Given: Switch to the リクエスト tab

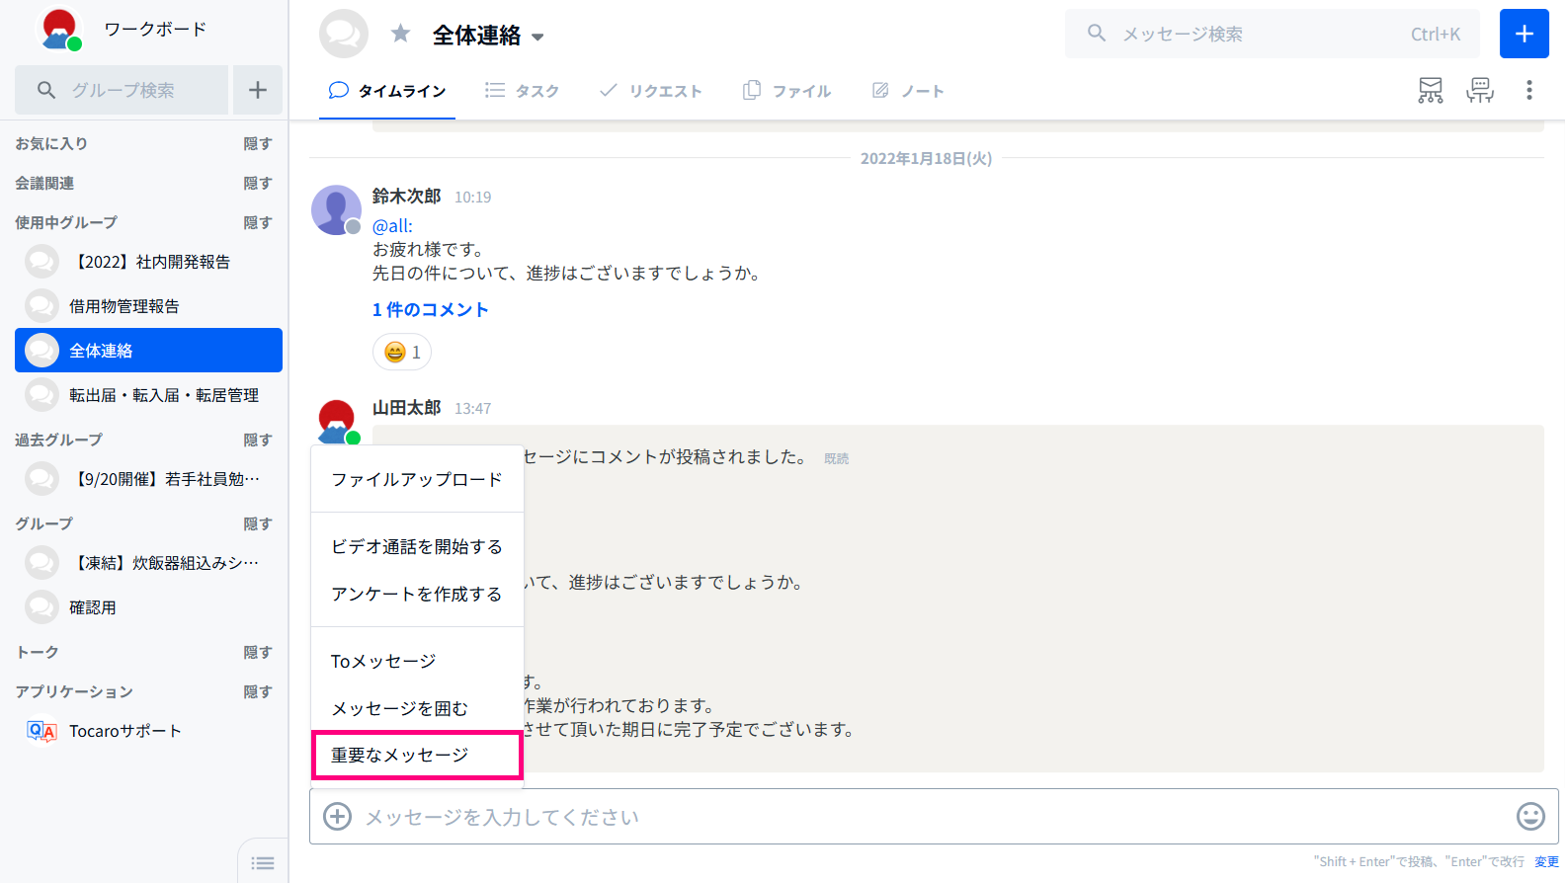Looking at the screenshot, I should tap(651, 91).
